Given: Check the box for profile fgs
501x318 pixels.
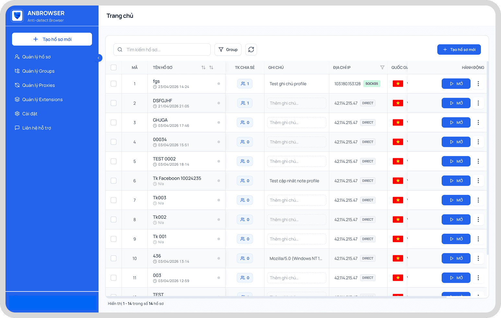Looking at the screenshot, I should click(x=113, y=84).
